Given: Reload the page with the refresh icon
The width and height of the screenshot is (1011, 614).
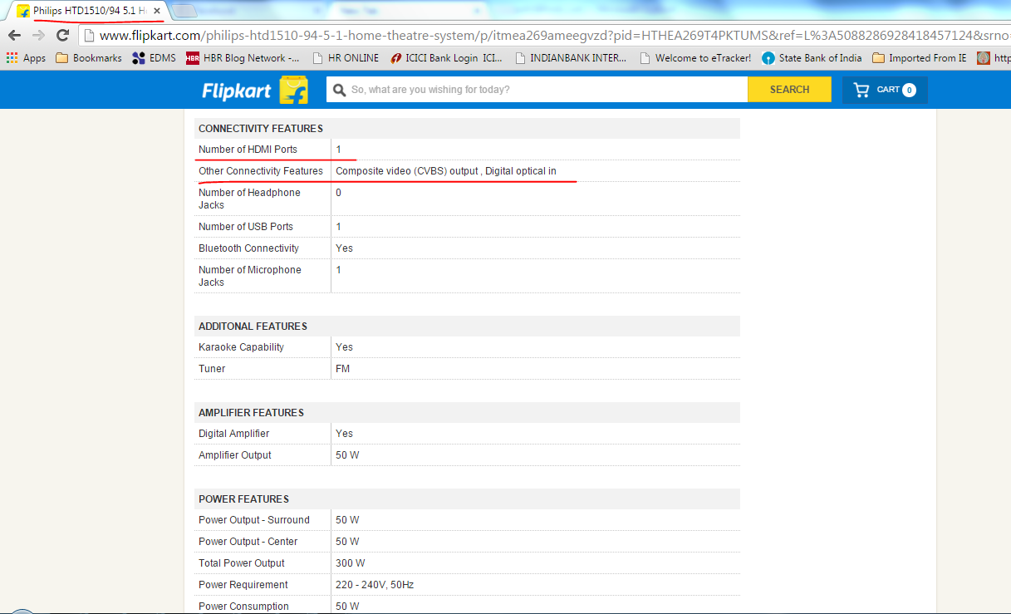Looking at the screenshot, I should (62, 36).
